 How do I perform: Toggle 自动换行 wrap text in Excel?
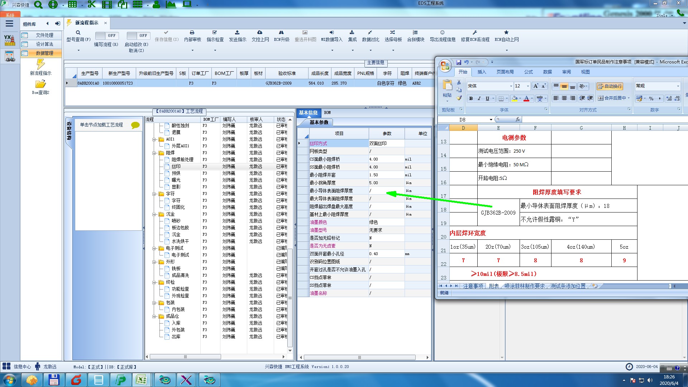pos(610,86)
